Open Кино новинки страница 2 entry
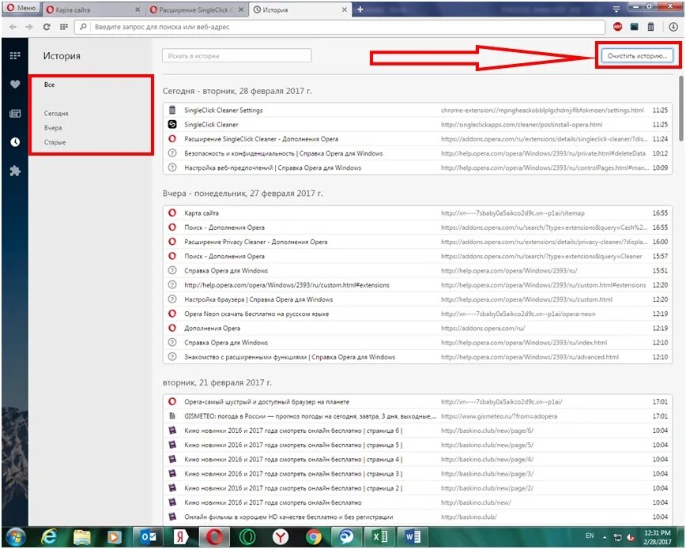Screen dimensions: 686x549 tap(417, 488)
